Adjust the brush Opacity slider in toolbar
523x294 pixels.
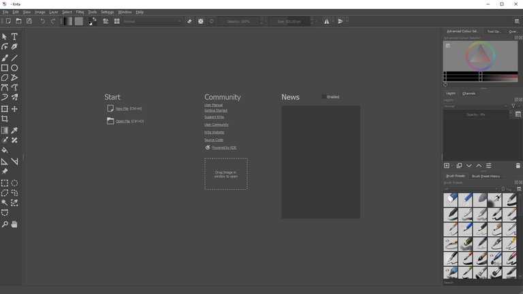(x=239, y=21)
